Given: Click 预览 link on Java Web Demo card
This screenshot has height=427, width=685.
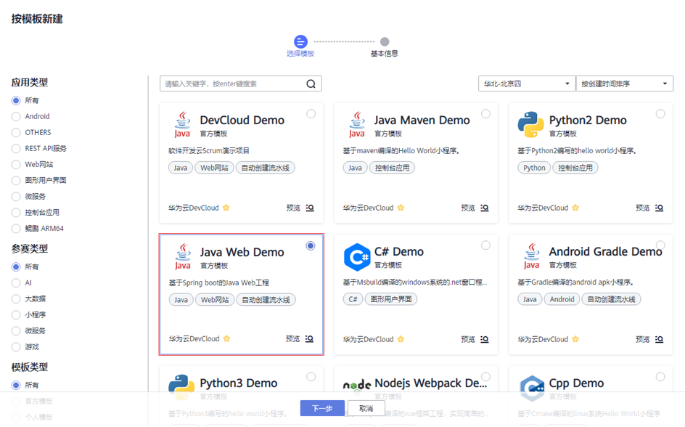Looking at the screenshot, I should pyautogui.click(x=292, y=338).
